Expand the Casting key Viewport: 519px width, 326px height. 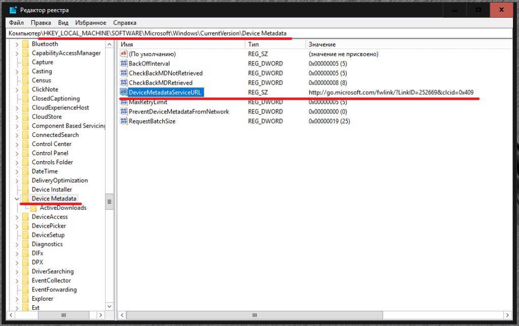[x=17, y=71]
